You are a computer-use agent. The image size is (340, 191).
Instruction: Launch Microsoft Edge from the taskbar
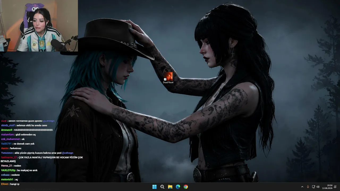tap(178, 187)
